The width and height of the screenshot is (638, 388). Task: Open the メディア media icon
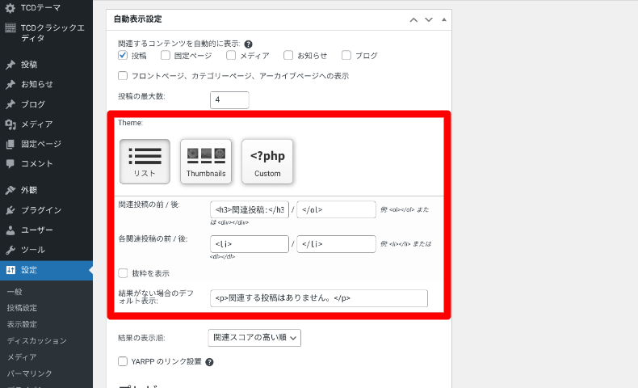[x=10, y=124]
